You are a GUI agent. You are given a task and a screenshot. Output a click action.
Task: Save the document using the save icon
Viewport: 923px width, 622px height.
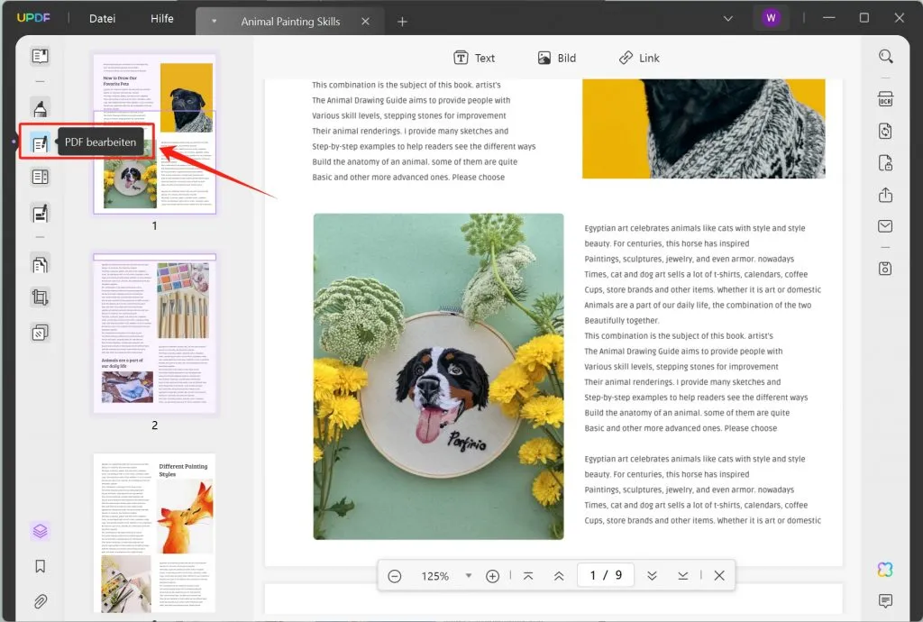(885, 268)
